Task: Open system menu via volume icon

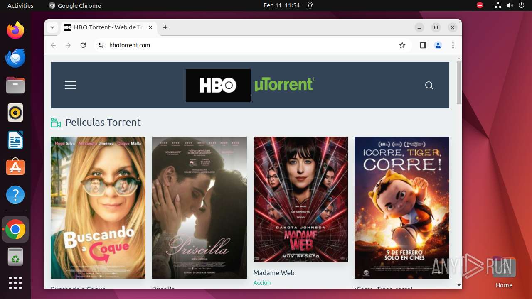Action: [510, 5]
